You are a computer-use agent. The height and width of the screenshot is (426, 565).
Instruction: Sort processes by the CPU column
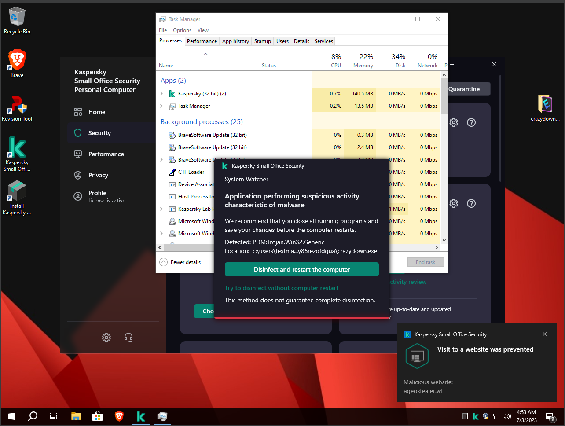click(x=328, y=61)
